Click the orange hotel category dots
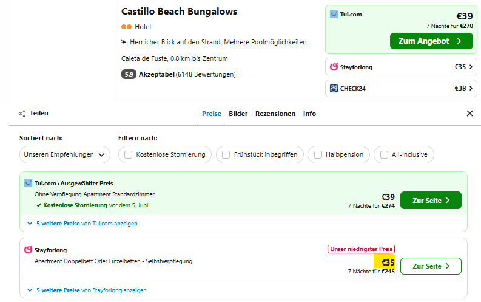This screenshot has height=302, width=481. click(126, 27)
